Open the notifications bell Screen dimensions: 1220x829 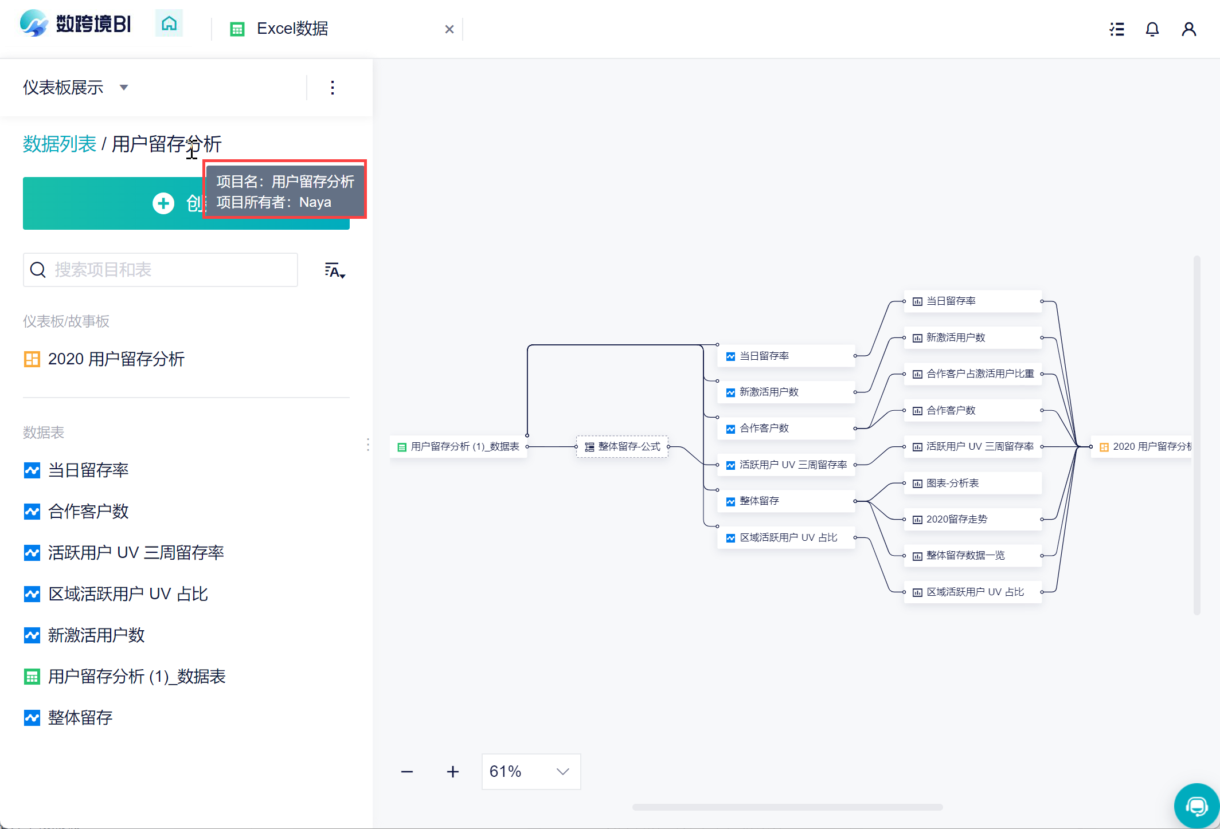pyautogui.click(x=1152, y=29)
